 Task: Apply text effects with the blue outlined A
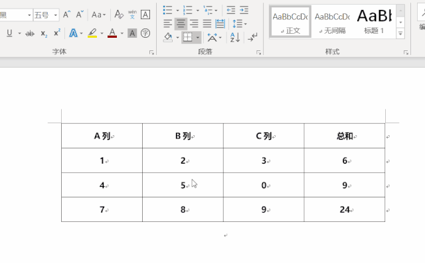pyautogui.click(x=73, y=33)
